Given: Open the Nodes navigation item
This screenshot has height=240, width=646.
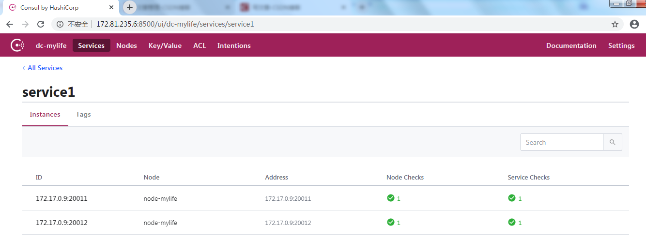Looking at the screenshot, I should coord(126,45).
